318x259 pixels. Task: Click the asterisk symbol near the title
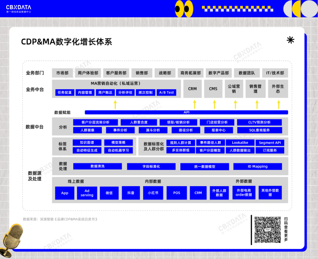pos(291,40)
